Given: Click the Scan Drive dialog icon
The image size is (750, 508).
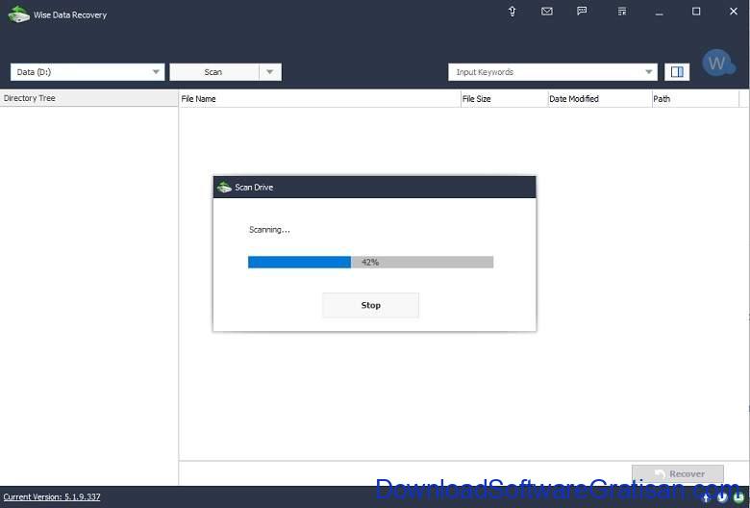Looking at the screenshot, I should tap(224, 188).
